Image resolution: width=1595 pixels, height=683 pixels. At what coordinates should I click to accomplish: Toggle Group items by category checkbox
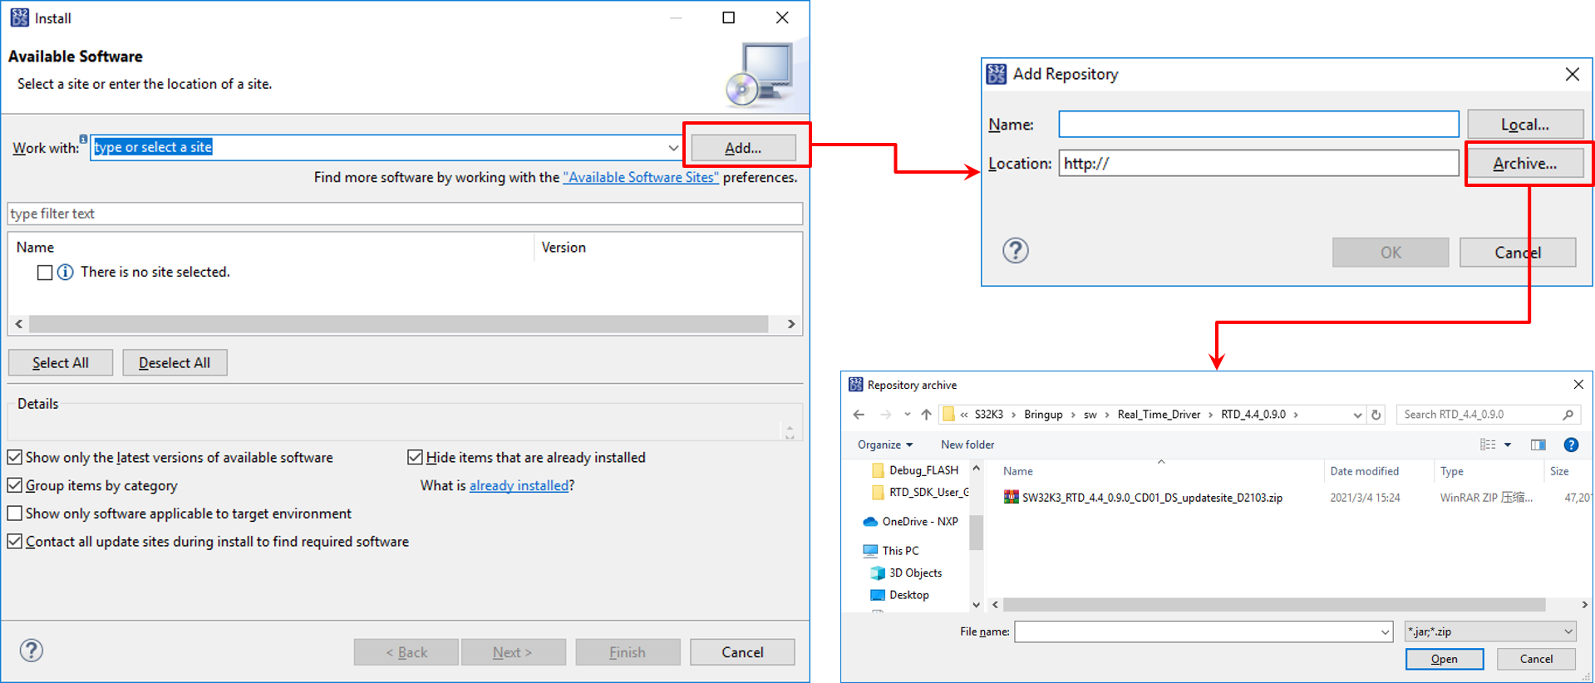(x=15, y=485)
